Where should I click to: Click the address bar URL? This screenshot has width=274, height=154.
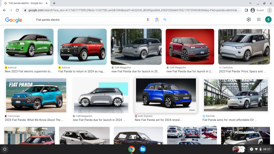(133, 10)
